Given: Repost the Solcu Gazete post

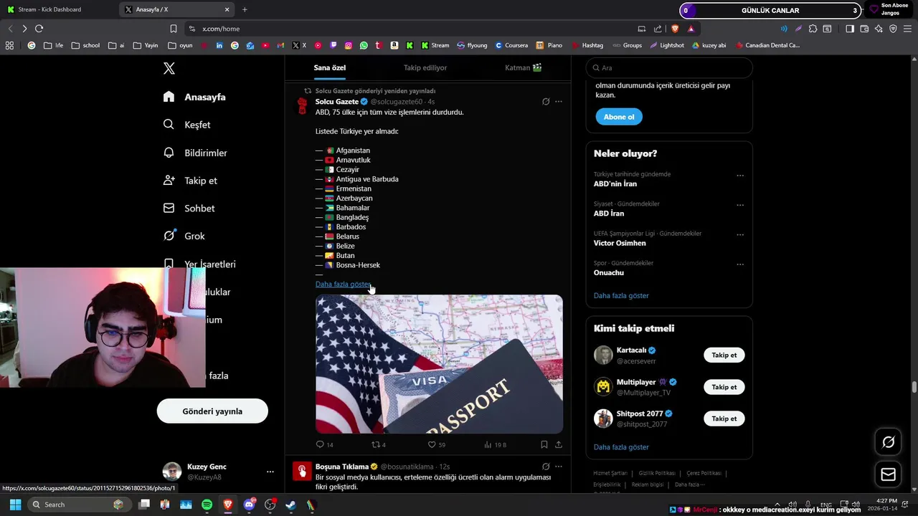Looking at the screenshot, I should point(379,444).
